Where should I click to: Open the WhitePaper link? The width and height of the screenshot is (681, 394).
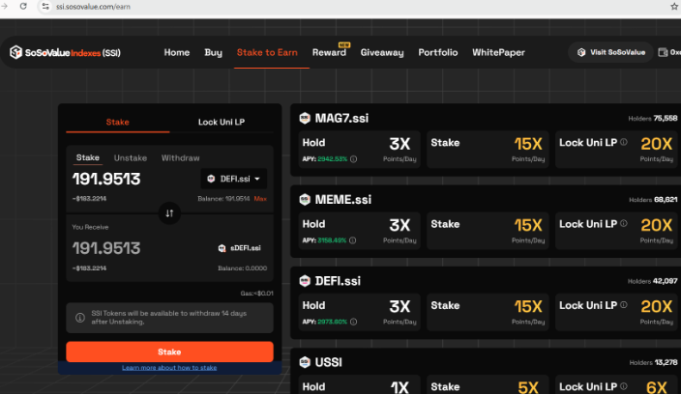[498, 52]
